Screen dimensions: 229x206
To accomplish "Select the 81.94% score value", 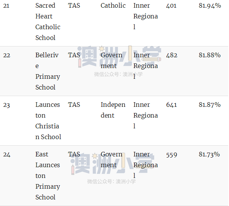I will [210, 6].
